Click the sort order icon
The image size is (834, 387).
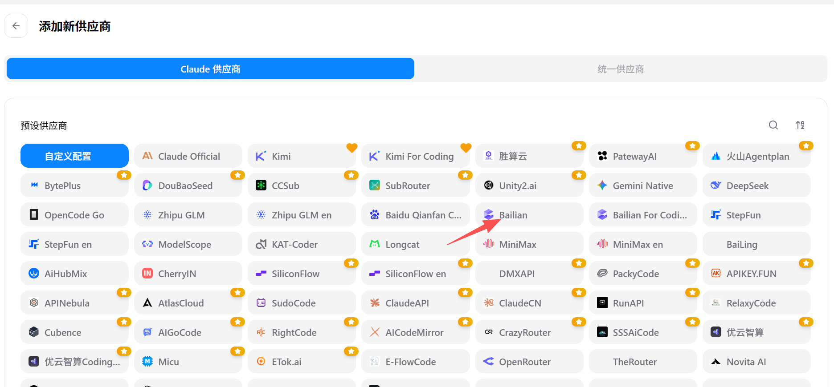tap(800, 125)
